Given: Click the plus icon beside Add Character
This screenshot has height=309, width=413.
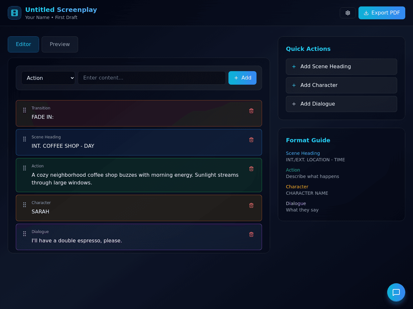Looking at the screenshot, I should (x=294, y=85).
